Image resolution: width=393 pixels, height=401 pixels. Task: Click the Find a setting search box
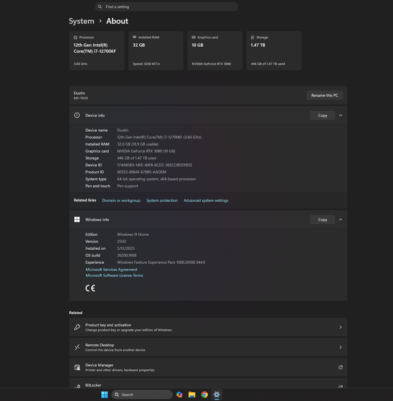tap(166, 7)
